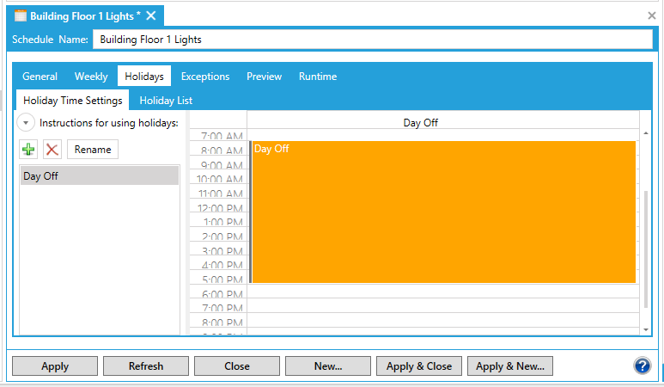This screenshot has width=664, height=387.
Task: Click the red X delete holiday icon
Action: click(52, 150)
